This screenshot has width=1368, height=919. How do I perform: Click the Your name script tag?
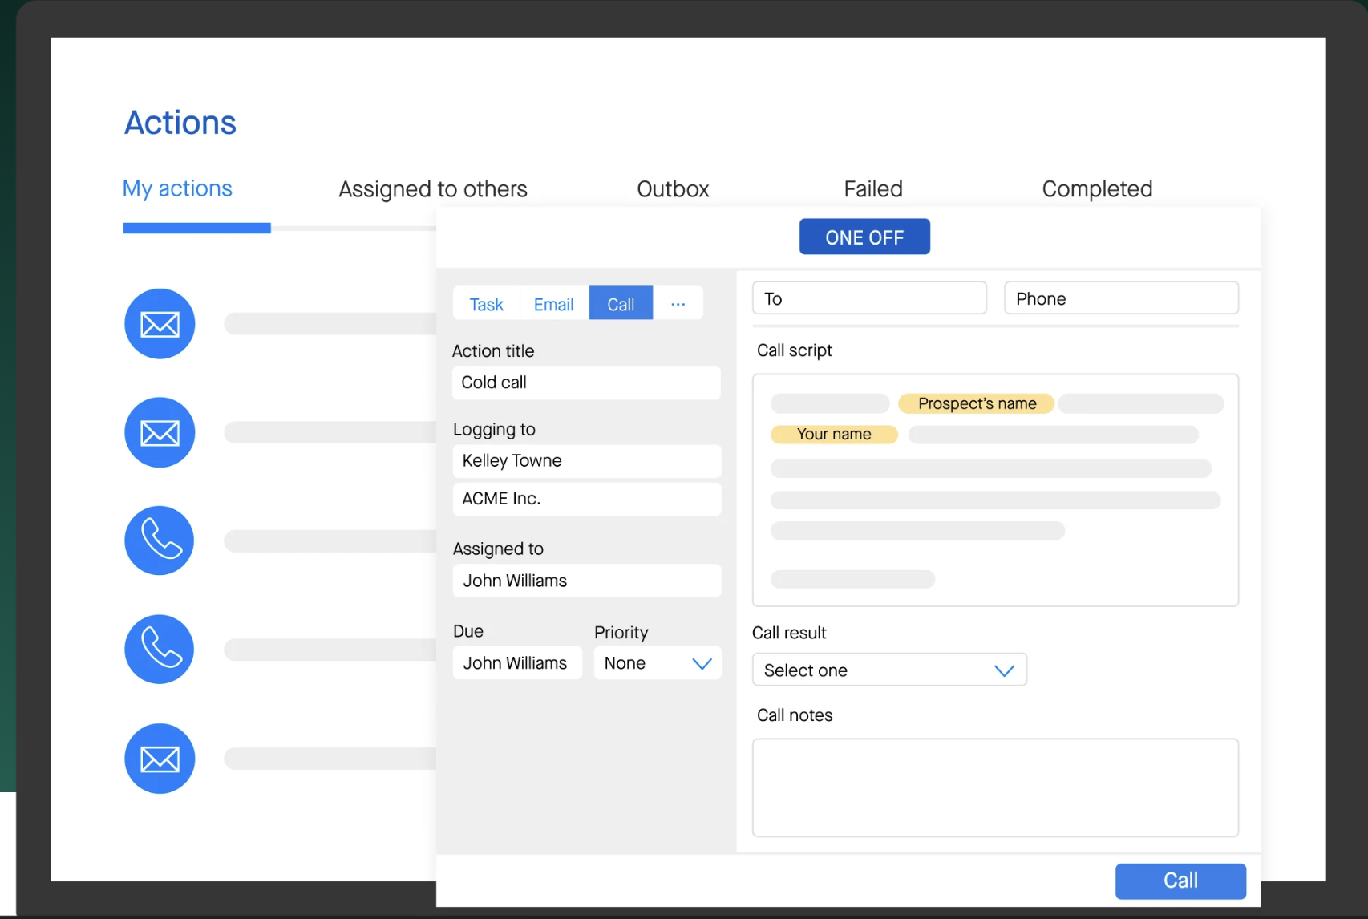coord(834,434)
